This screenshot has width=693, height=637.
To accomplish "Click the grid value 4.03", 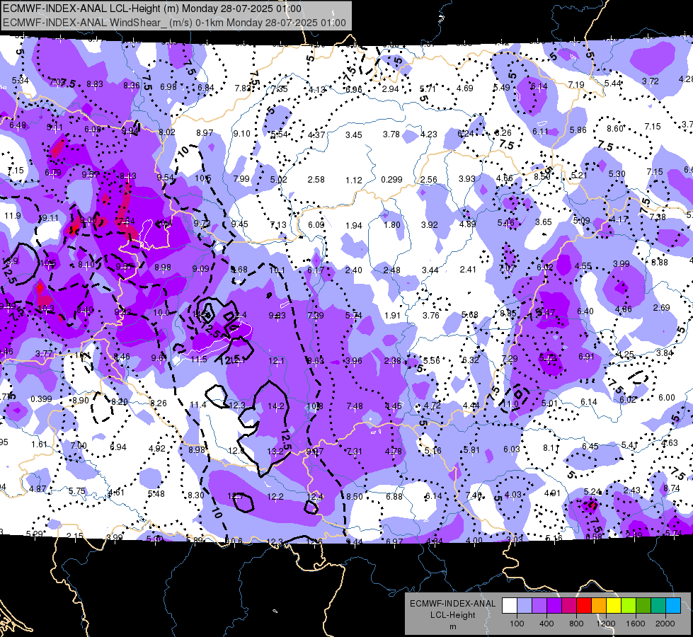I will click(513, 495).
